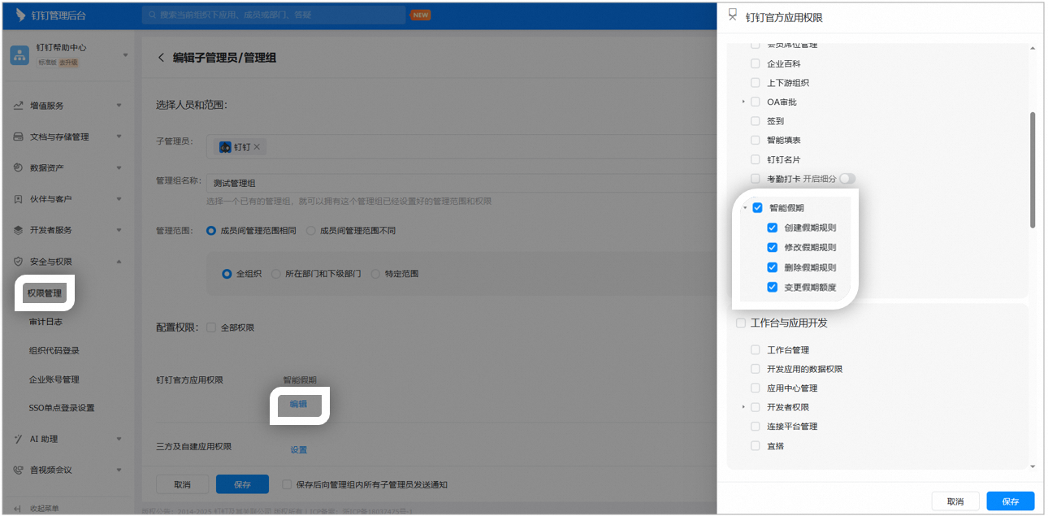Go back using arrow beside 编辑子管理员/管理组
1048x516 pixels.
coord(161,58)
